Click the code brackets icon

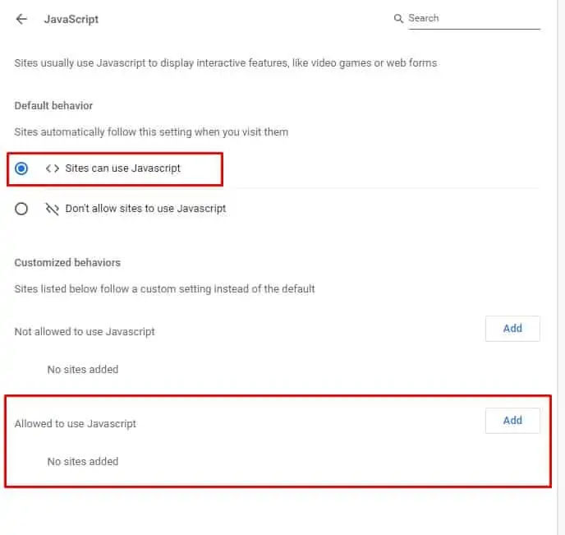coord(53,168)
